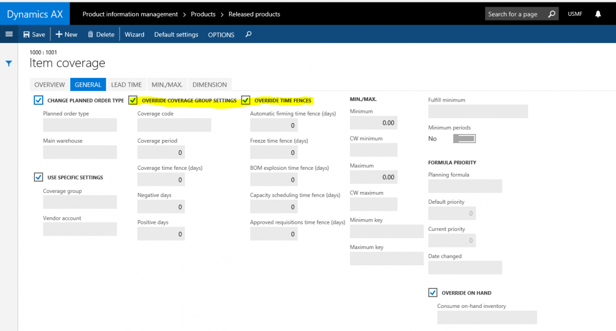Click the "Item coverage" page title
The image size is (616, 331).
[67, 63]
